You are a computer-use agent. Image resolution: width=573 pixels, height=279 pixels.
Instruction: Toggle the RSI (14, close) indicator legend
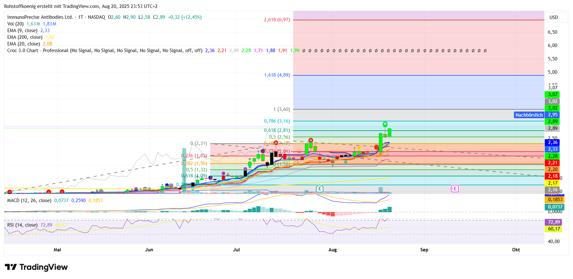pos(22,225)
